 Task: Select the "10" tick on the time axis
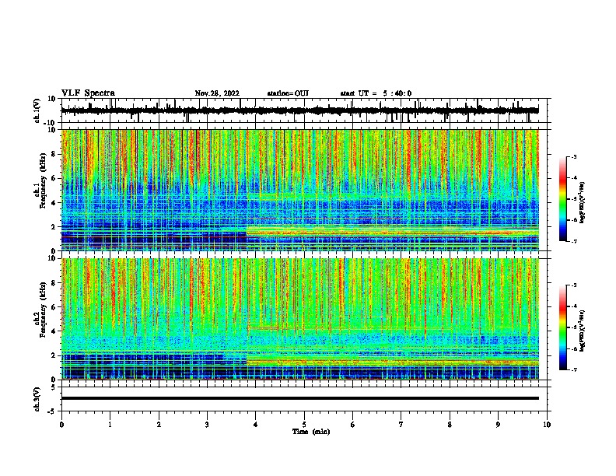coord(547,425)
